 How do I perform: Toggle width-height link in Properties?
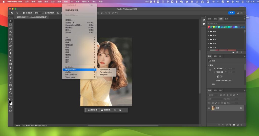tap(210, 70)
